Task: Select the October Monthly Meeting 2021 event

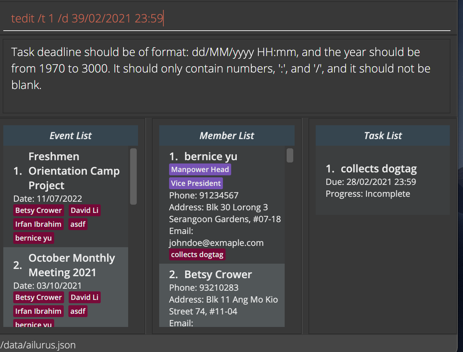Action: [66, 287]
